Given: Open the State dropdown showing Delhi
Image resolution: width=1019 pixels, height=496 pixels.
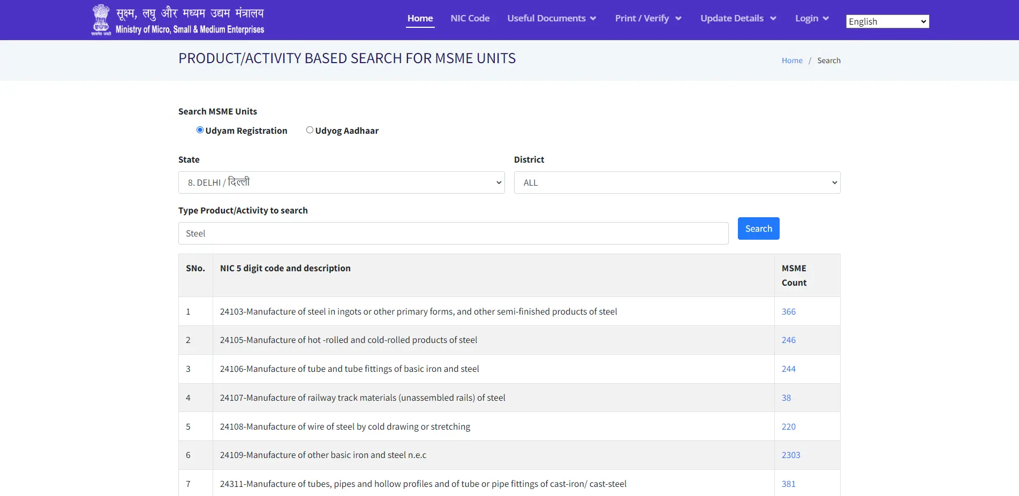Looking at the screenshot, I should 341,182.
